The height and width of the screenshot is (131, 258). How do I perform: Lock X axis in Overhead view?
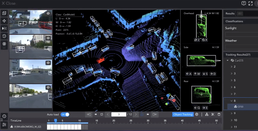coord(204,40)
